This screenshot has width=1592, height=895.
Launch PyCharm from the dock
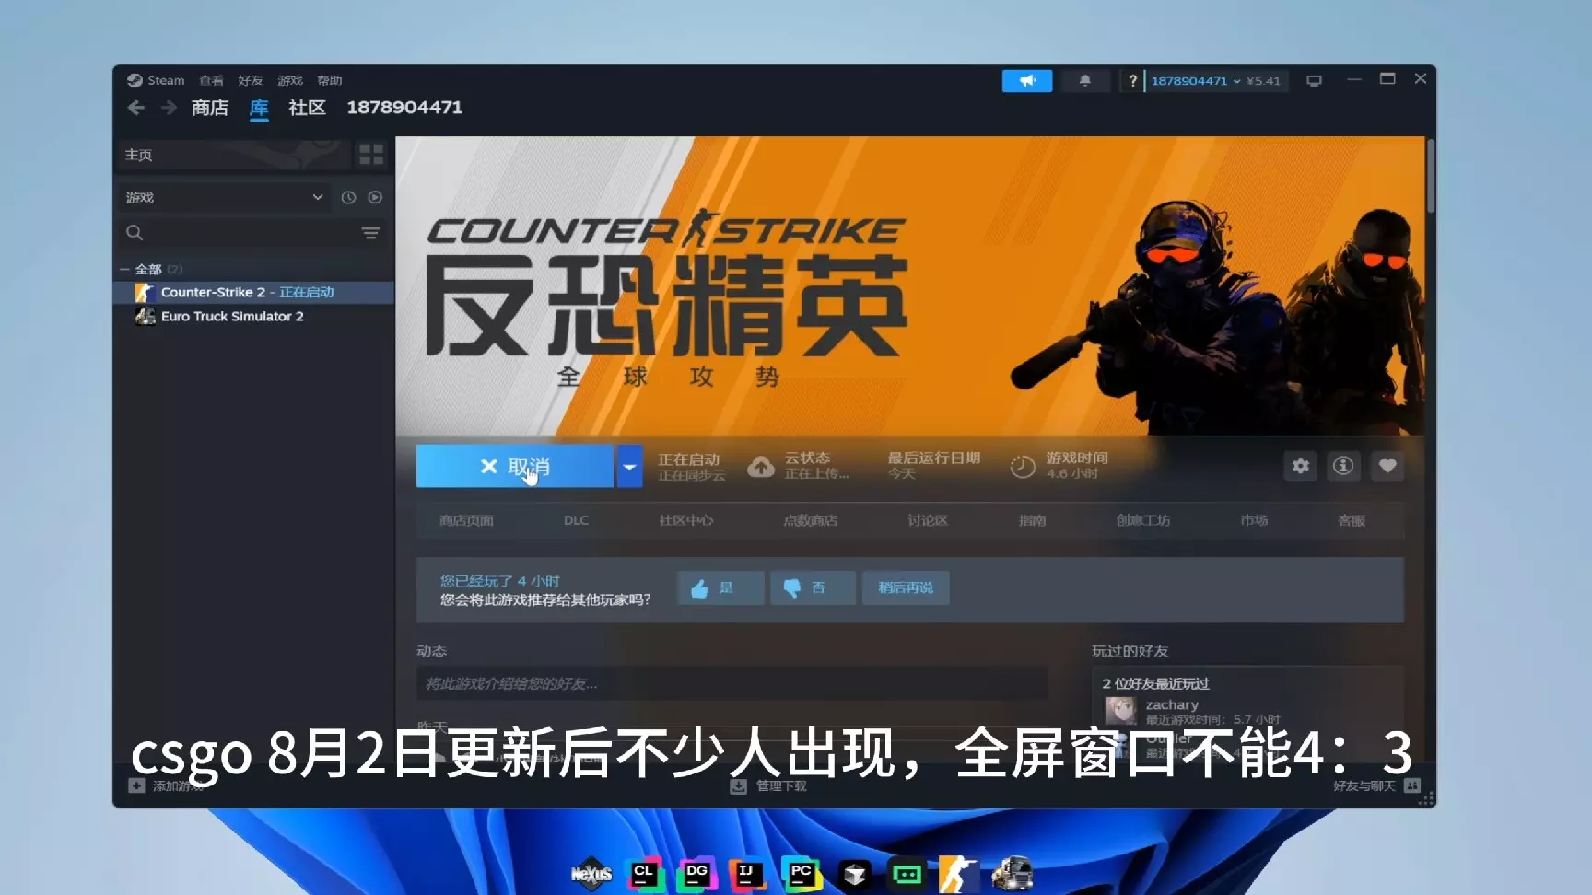[801, 874]
